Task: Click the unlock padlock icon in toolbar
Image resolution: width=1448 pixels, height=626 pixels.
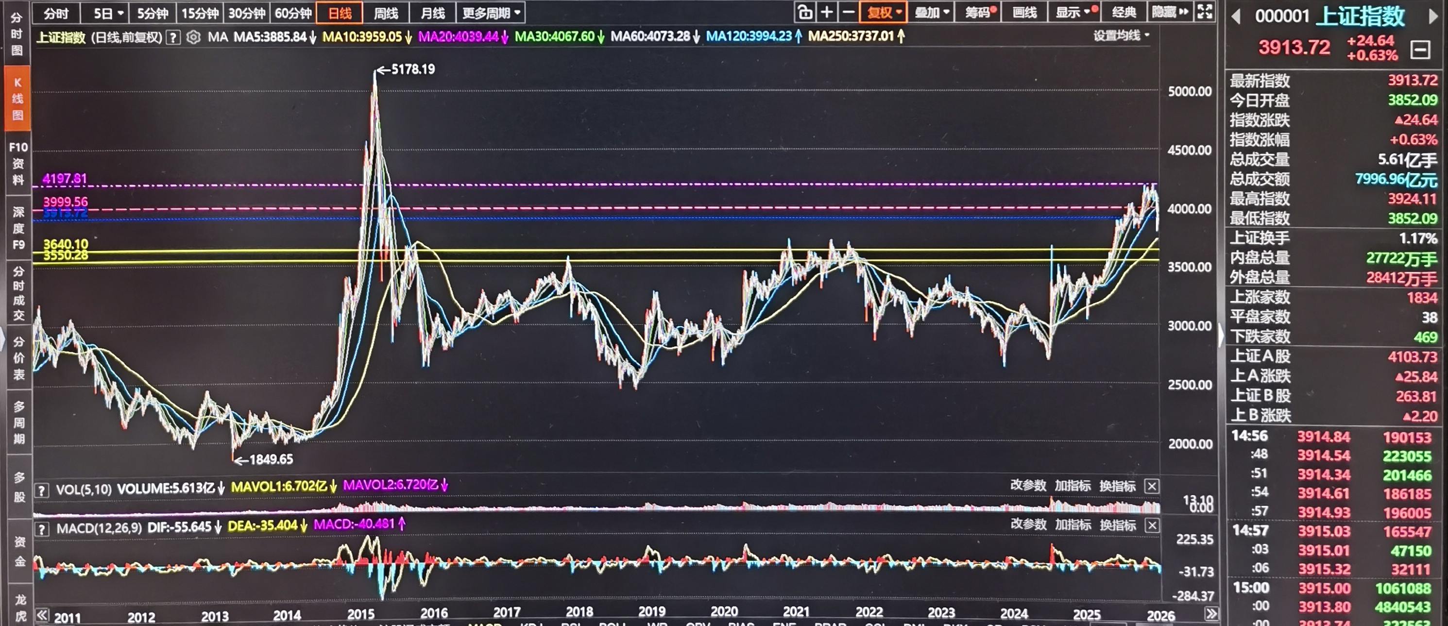Action: [x=805, y=12]
